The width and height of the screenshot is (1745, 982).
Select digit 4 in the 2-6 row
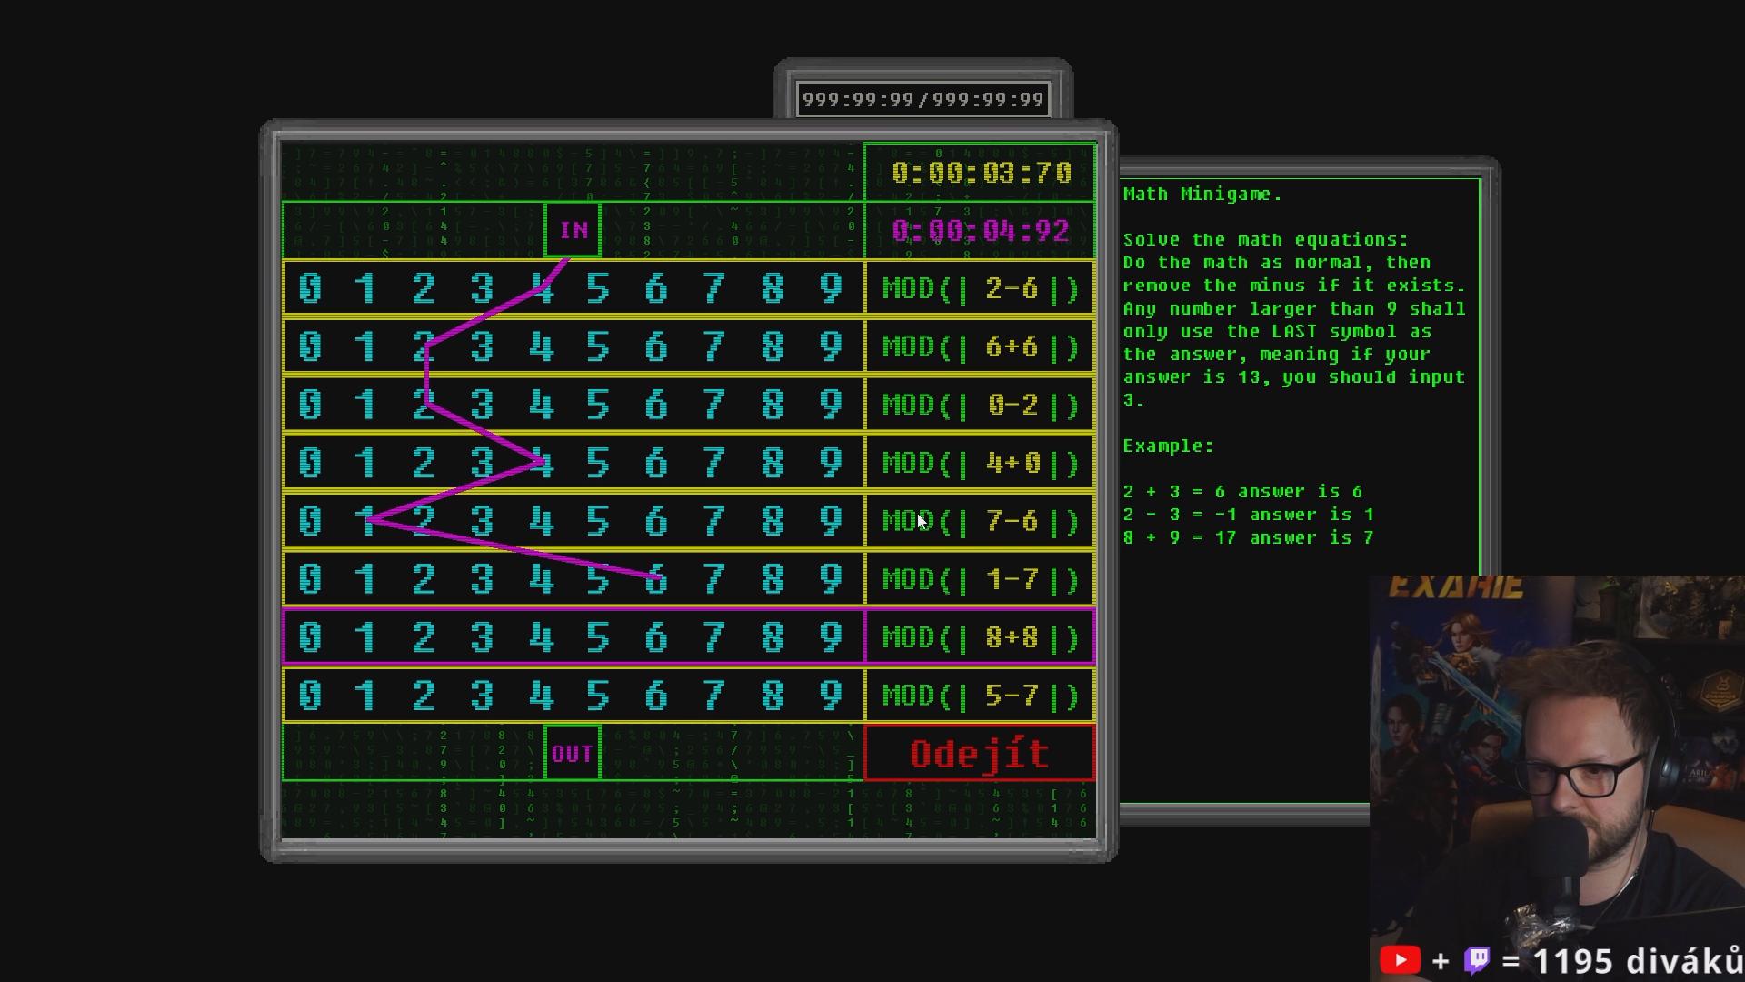541,289
